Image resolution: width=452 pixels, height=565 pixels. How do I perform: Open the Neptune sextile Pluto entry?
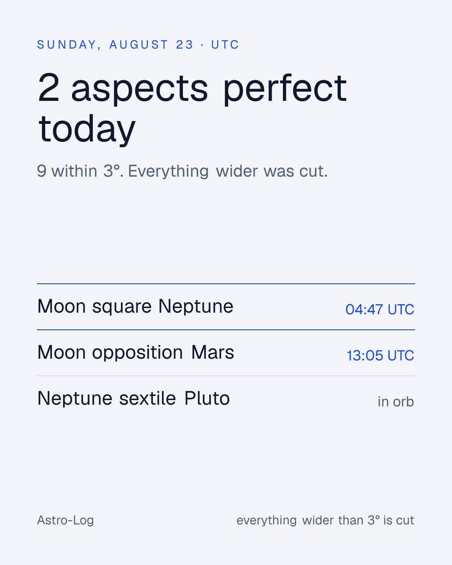pyautogui.click(x=226, y=399)
